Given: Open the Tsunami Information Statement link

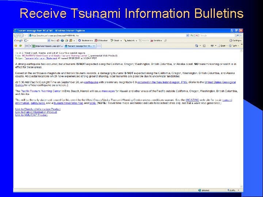Looking at the screenshot, I should coord(41,58).
